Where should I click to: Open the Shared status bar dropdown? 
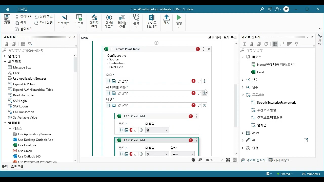click(285, 174)
